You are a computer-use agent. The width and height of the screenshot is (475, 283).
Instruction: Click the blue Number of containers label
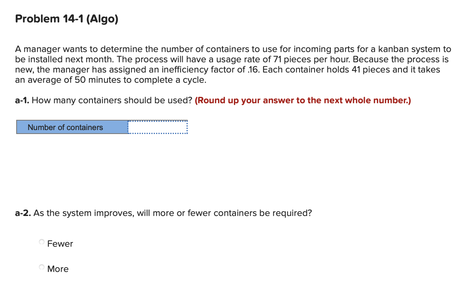pos(65,127)
